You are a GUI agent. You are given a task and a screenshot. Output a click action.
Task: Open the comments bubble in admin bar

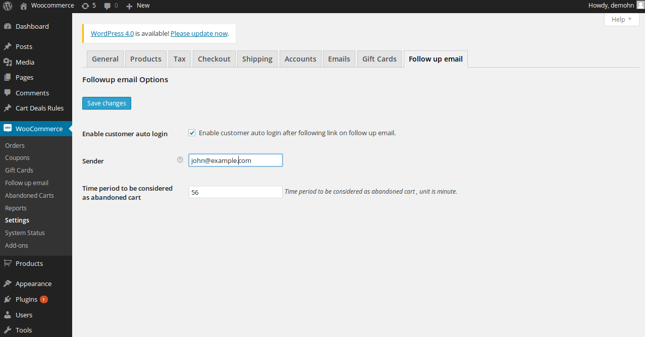(107, 6)
